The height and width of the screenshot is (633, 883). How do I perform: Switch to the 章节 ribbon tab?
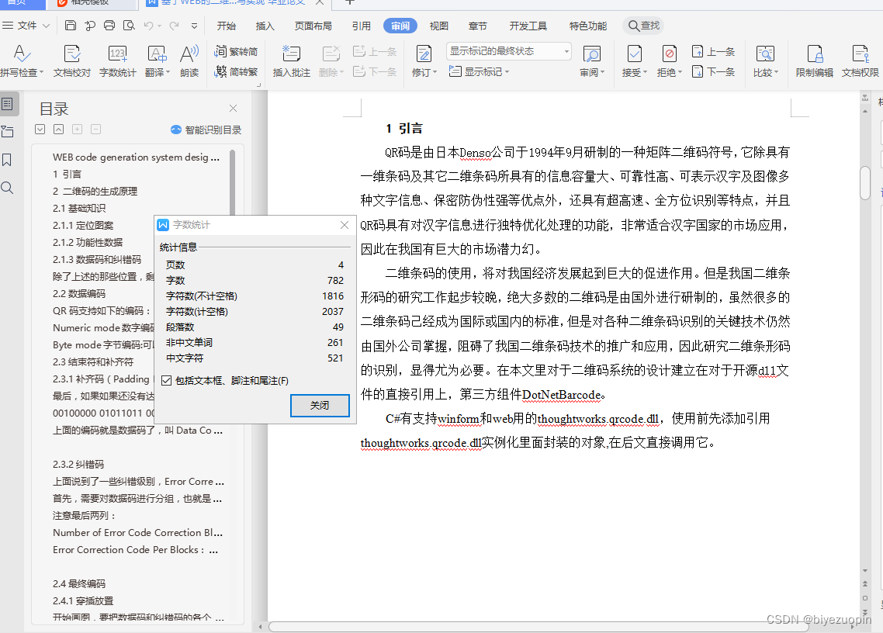click(478, 26)
